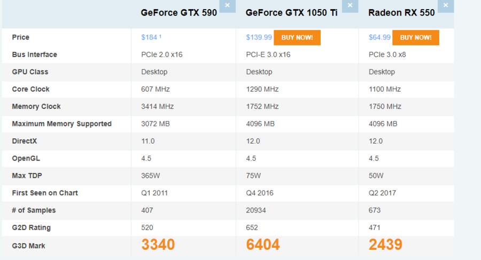This screenshot has height=260, width=481.
Task: Close the Radeon RX 550 column
Action: click(x=446, y=5)
